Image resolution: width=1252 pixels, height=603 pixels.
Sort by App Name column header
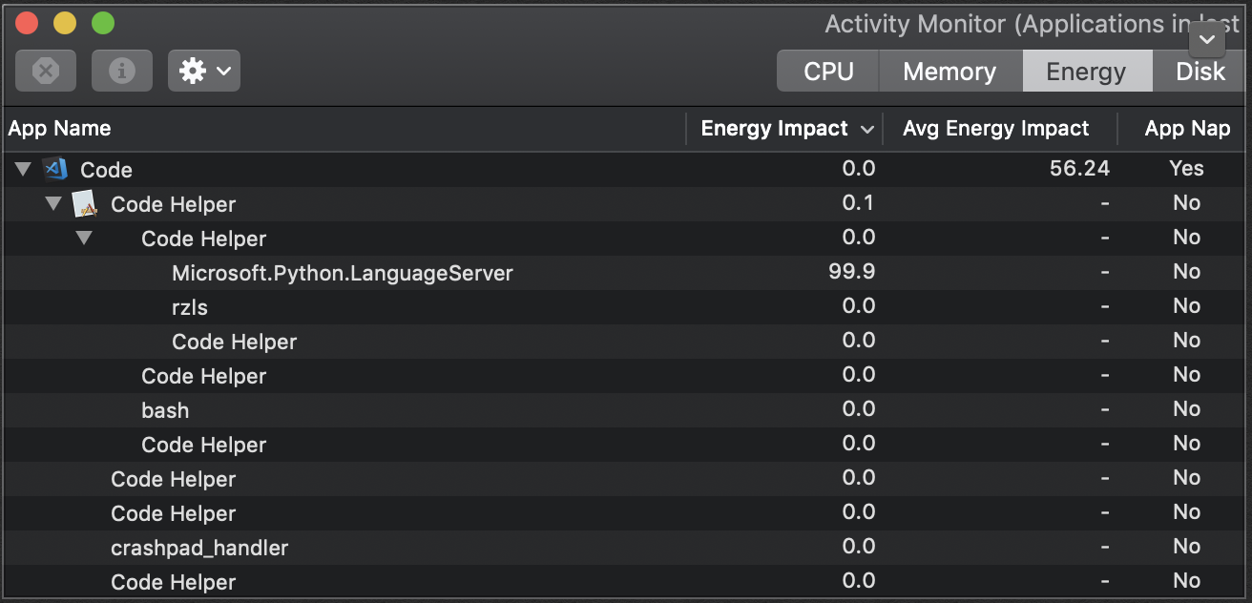(x=344, y=129)
